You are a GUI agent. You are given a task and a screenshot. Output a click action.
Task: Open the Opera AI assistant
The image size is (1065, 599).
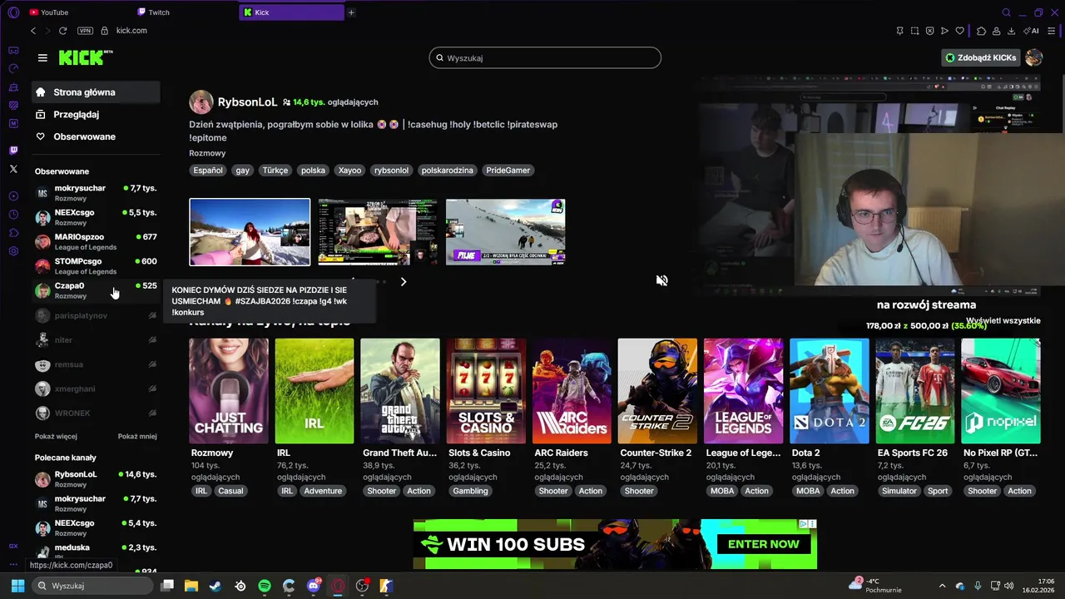(1031, 31)
